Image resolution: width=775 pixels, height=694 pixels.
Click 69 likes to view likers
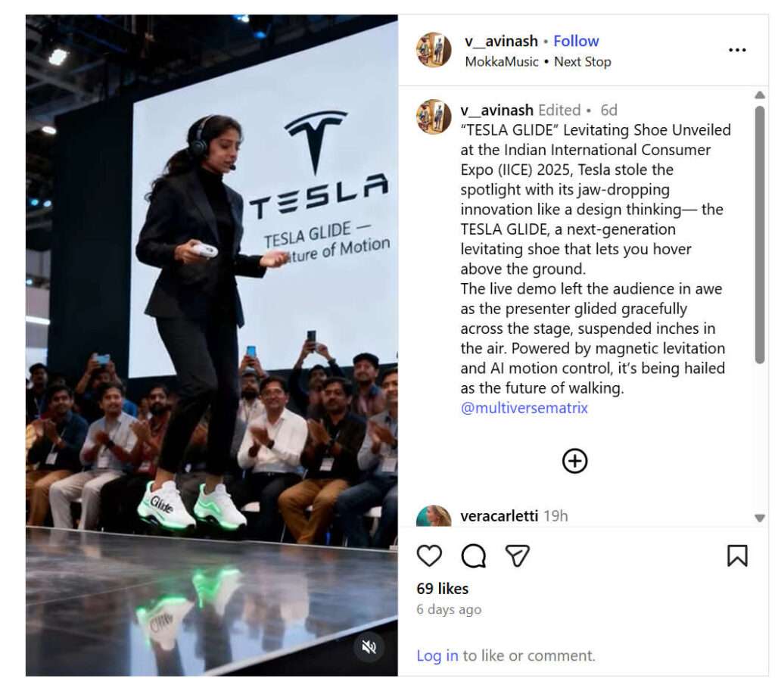[x=443, y=588]
